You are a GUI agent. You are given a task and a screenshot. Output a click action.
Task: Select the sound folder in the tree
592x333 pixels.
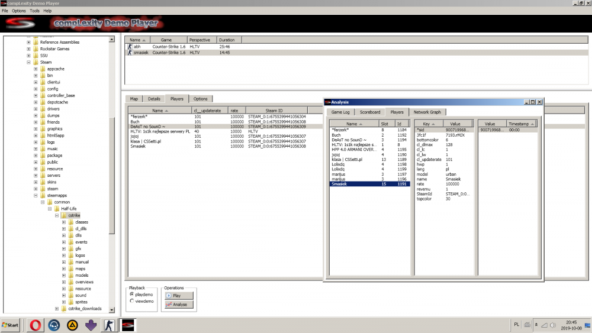tap(81, 295)
